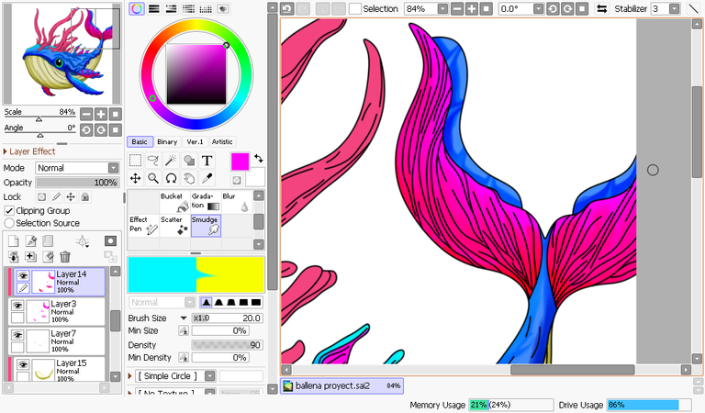The image size is (705, 413).
Task: Choose the Gradation tool
Action: point(206,202)
